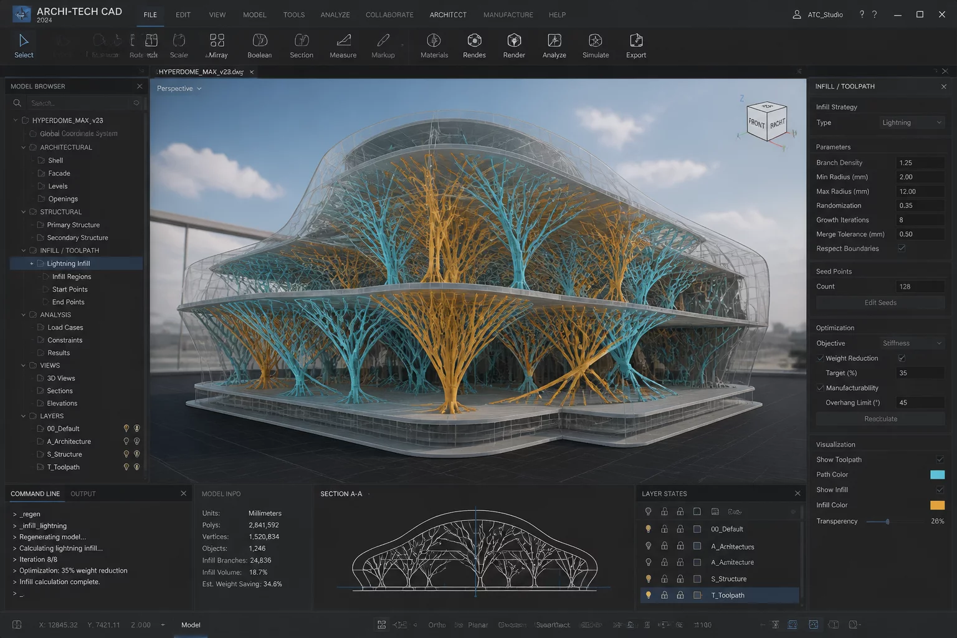This screenshot has height=638, width=957.
Task: Open the Objective Stiffness dropdown
Action: [912, 343]
